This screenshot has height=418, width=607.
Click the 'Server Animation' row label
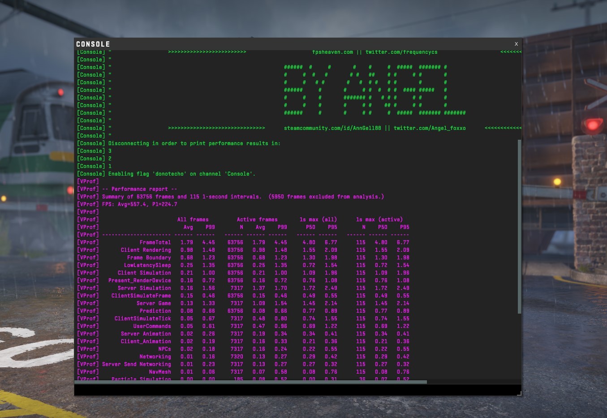pos(146,334)
